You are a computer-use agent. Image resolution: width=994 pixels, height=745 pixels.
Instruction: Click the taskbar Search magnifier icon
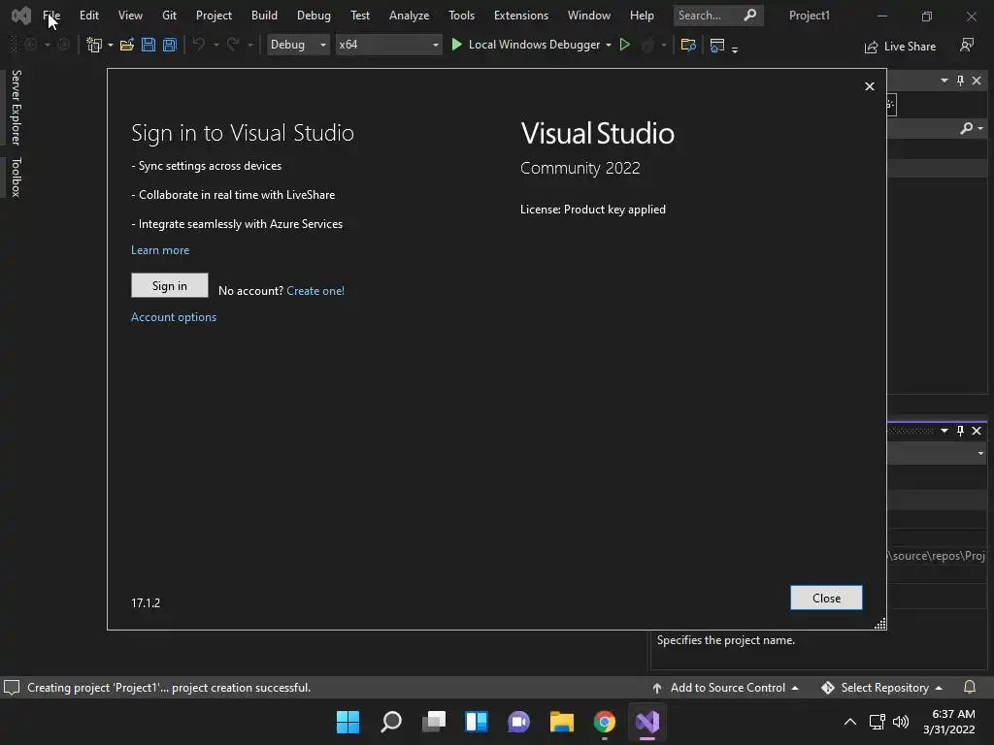pos(391,722)
